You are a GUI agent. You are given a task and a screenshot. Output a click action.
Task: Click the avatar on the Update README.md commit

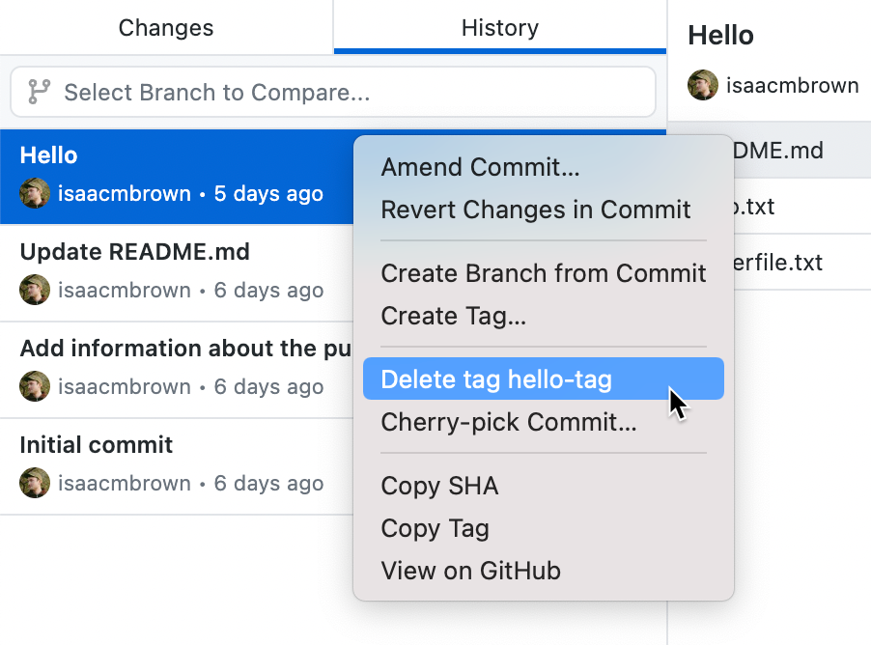tap(35, 290)
